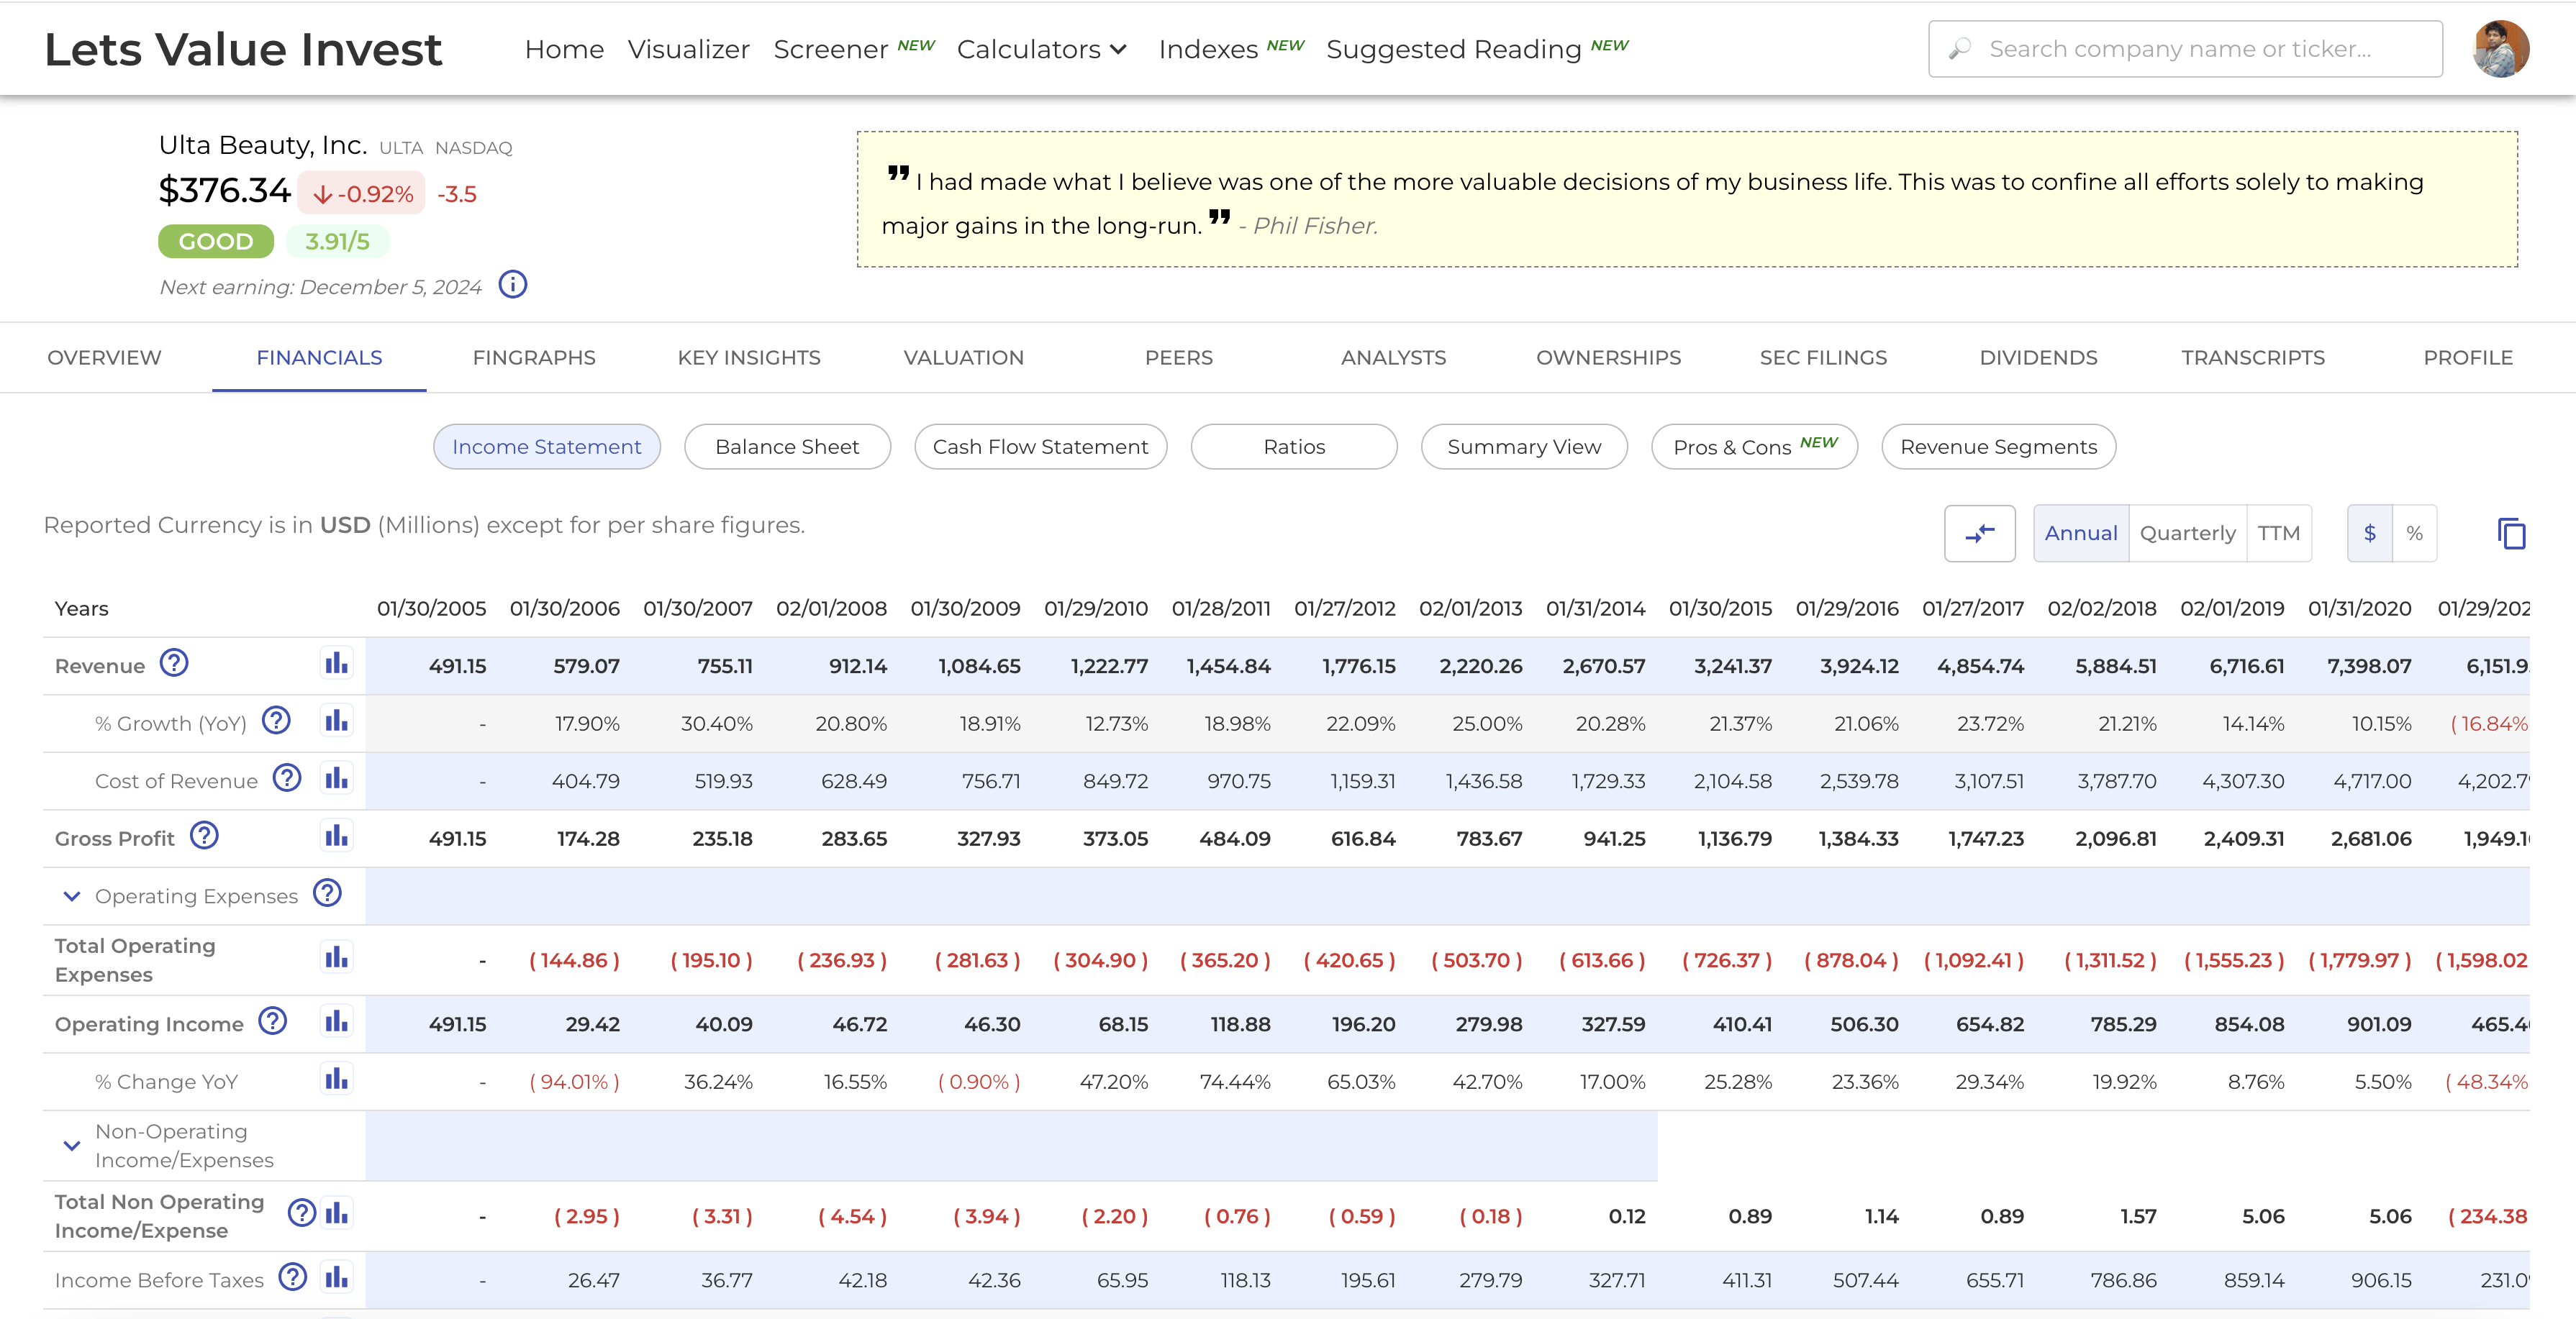2576x1319 pixels.
Task: Open the Peers tab
Action: tap(1179, 357)
